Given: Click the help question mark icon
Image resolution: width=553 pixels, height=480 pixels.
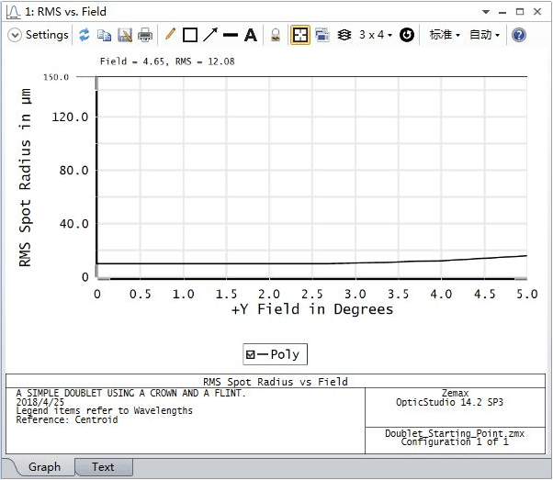Looking at the screenshot, I should (518, 35).
